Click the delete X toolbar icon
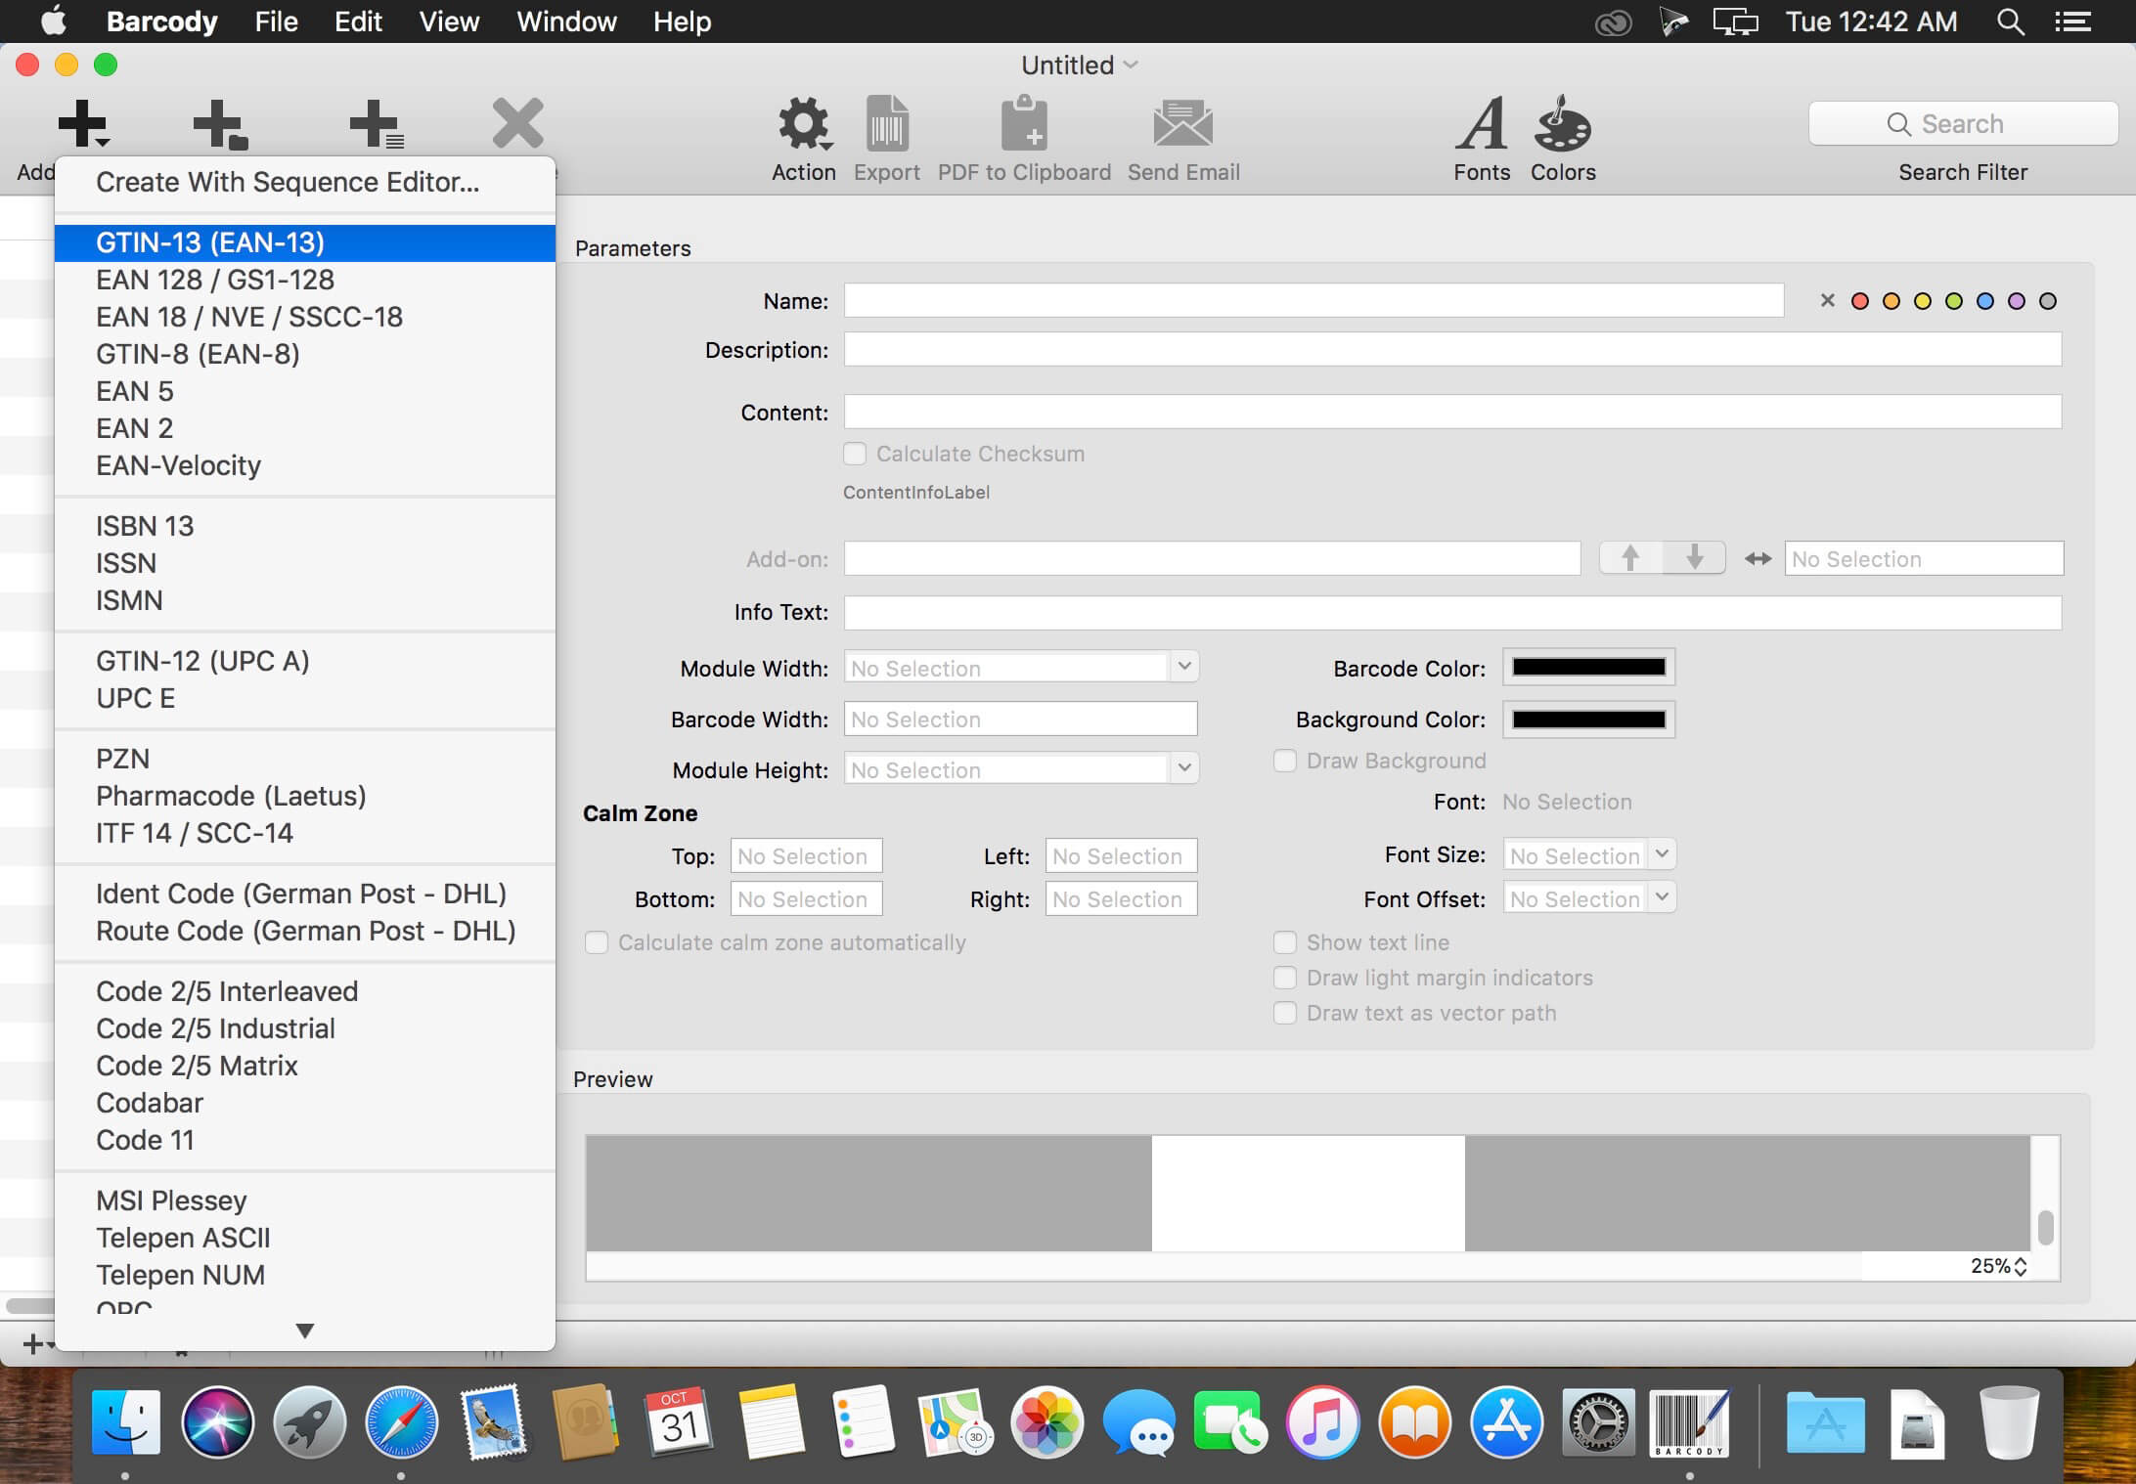2136x1484 pixels. click(518, 123)
